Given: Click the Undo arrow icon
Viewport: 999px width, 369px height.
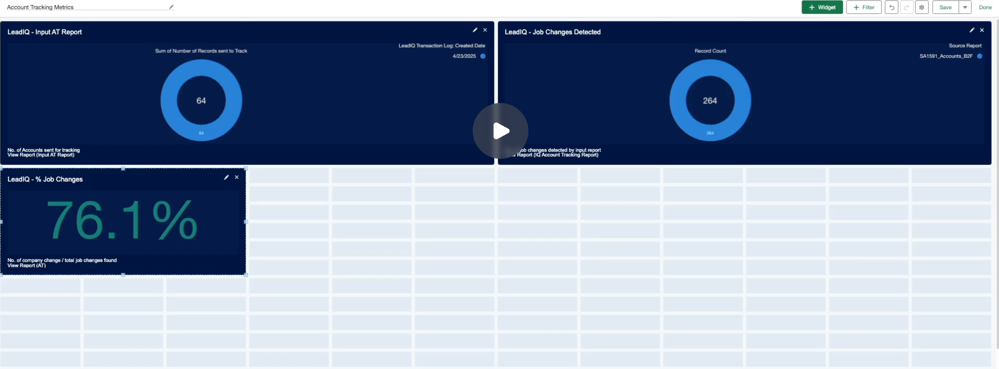Looking at the screenshot, I should 891,7.
